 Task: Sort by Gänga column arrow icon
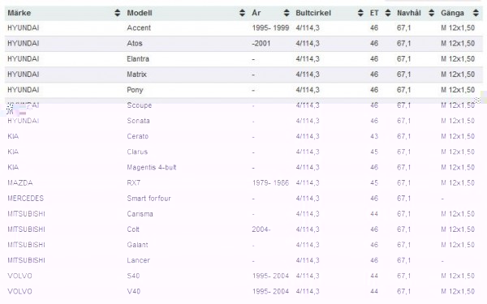tap(476, 13)
